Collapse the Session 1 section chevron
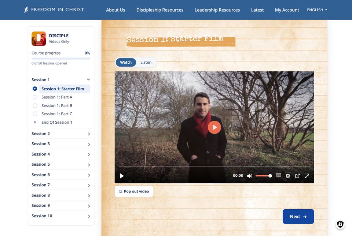This screenshot has width=352, height=236. (88, 79)
